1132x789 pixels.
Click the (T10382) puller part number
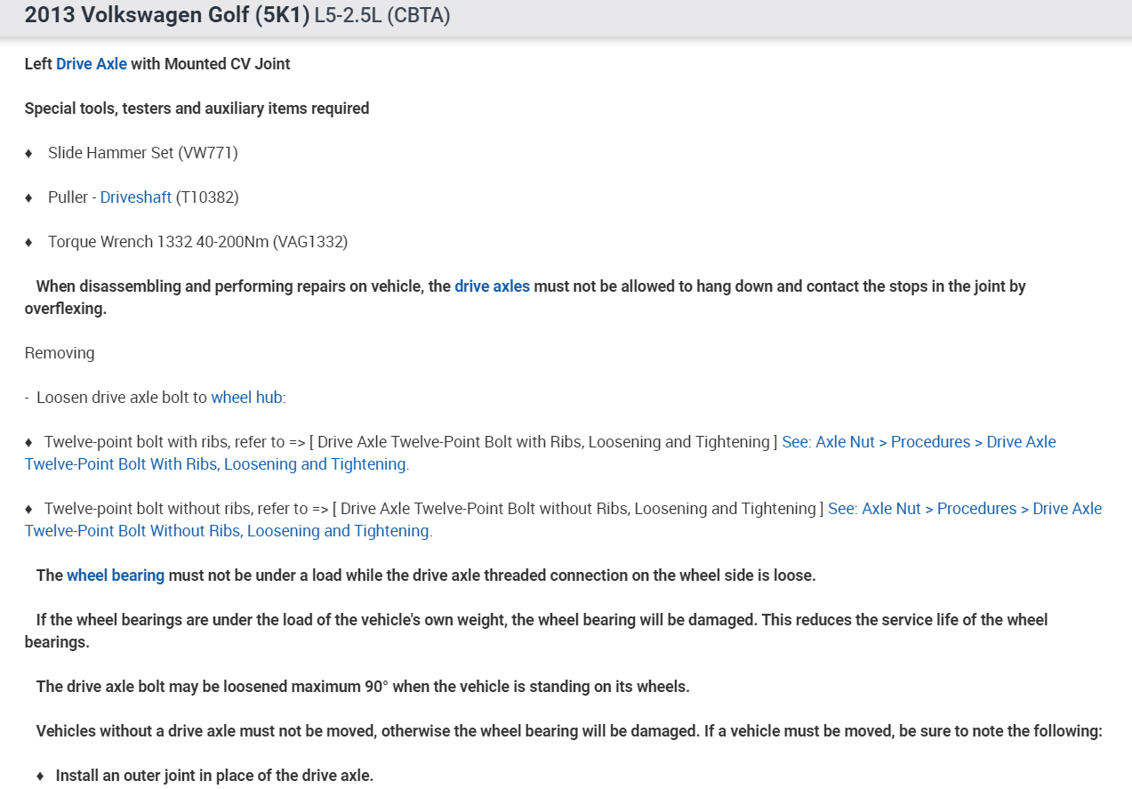coord(207,197)
